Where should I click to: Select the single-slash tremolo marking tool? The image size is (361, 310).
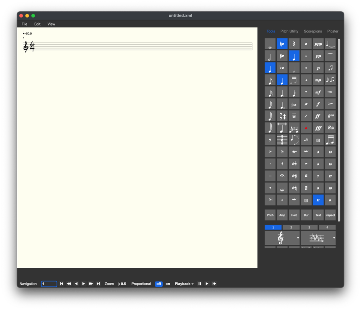coord(306,164)
